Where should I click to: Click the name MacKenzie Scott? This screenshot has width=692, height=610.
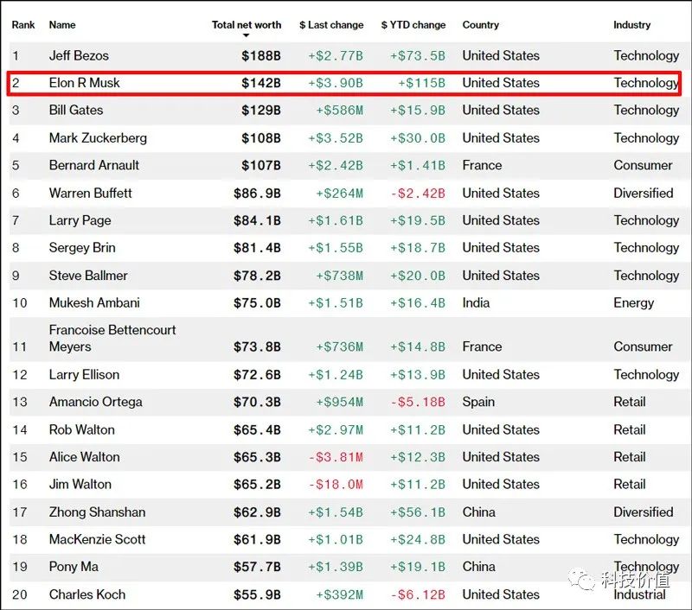(x=97, y=539)
